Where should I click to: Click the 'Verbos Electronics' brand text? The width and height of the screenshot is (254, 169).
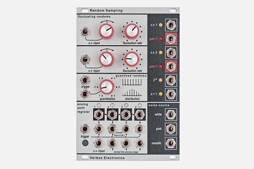tap(107, 158)
